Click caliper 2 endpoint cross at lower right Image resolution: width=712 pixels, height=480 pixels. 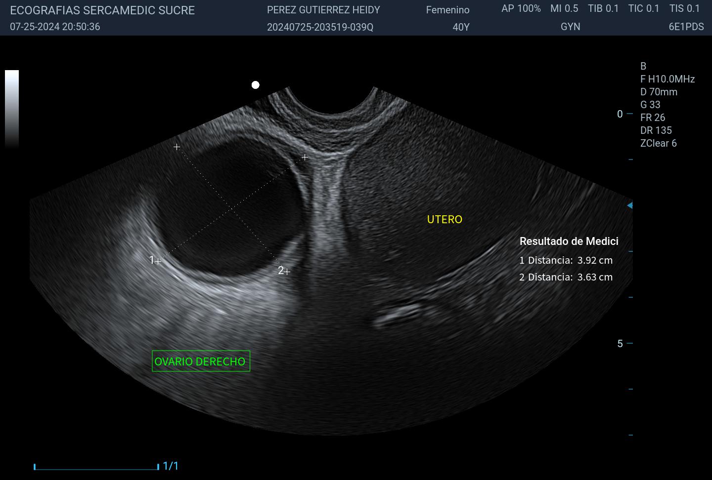coord(287,272)
